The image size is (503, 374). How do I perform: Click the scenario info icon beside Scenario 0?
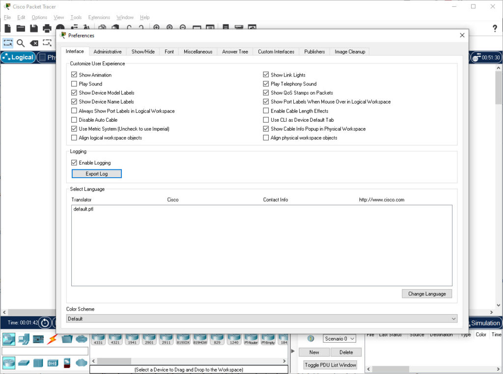310,339
